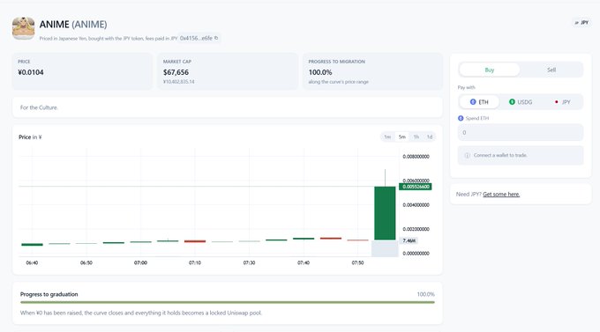
Task: Click the 100.0% graduation percentage label
Action: (x=425, y=294)
